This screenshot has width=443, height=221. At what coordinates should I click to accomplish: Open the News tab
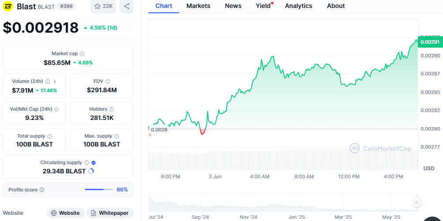pyautogui.click(x=233, y=6)
